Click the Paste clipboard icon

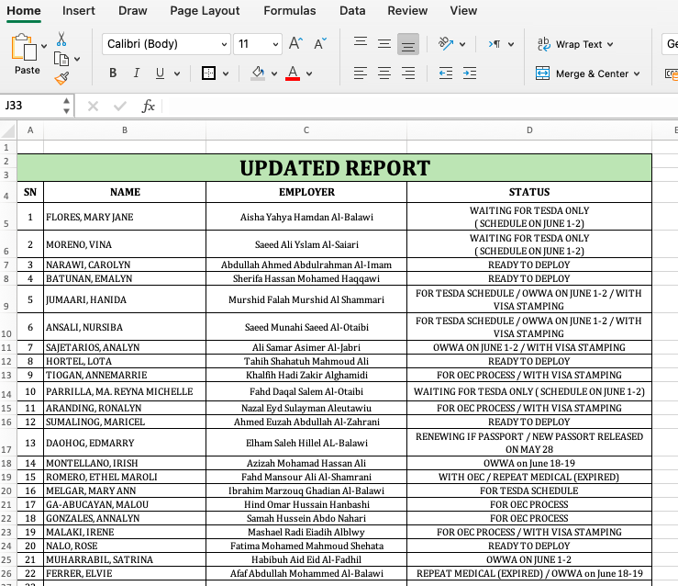[24, 47]
